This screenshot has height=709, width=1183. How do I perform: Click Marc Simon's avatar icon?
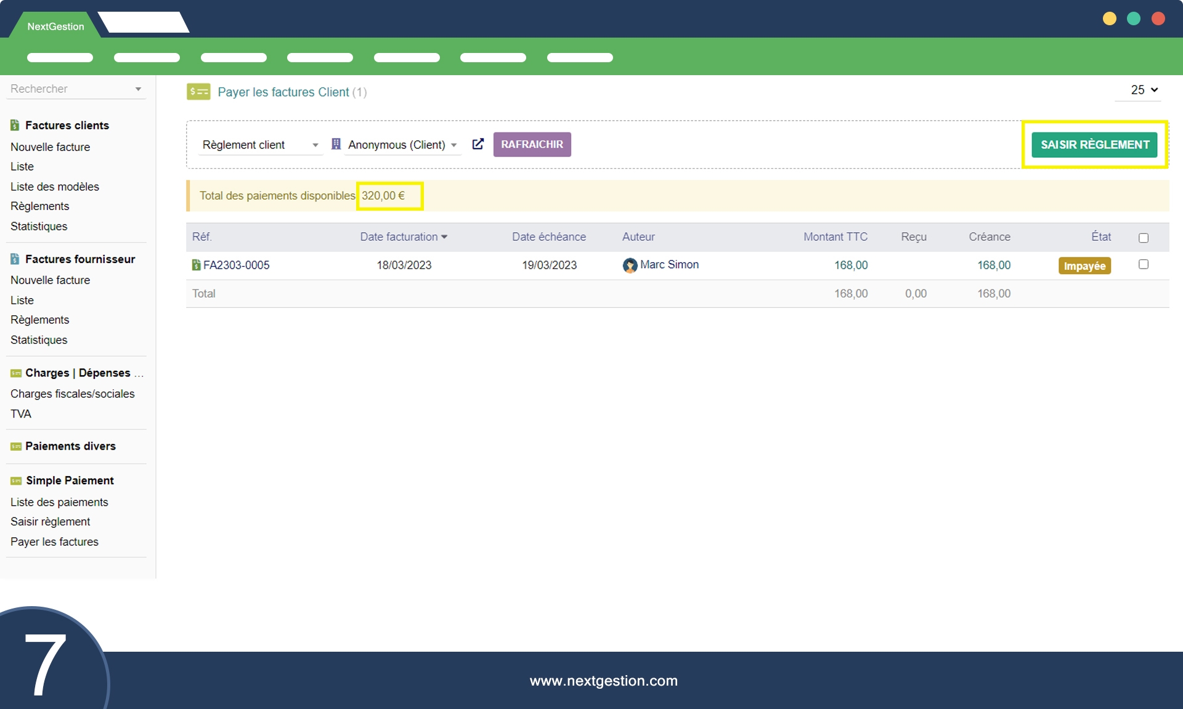click(629, 265)
